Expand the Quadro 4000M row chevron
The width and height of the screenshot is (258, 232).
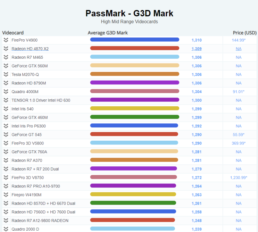pos(6,92)
